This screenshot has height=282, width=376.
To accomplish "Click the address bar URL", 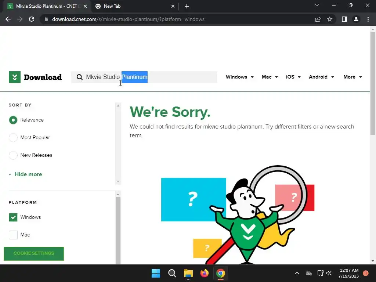I will click(x=128, y=19).
